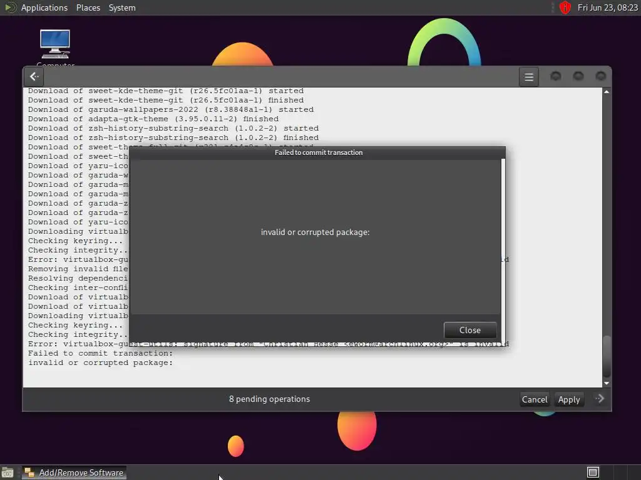
Task: Minimize the software window with first round button
Action: pos(555,76)
